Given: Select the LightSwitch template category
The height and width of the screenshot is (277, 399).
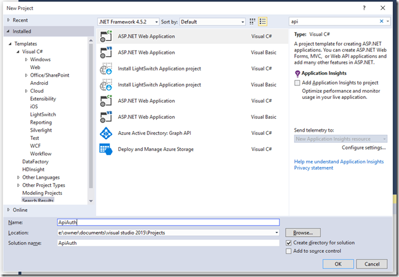Looking at the screenshot, I should [43, 114].
